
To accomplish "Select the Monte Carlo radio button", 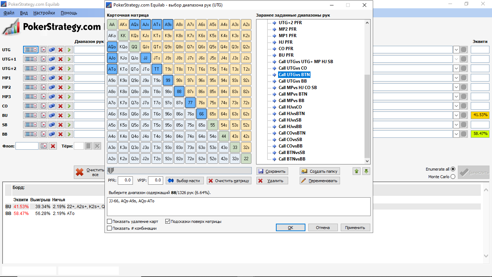I will (x=453, y=177).
